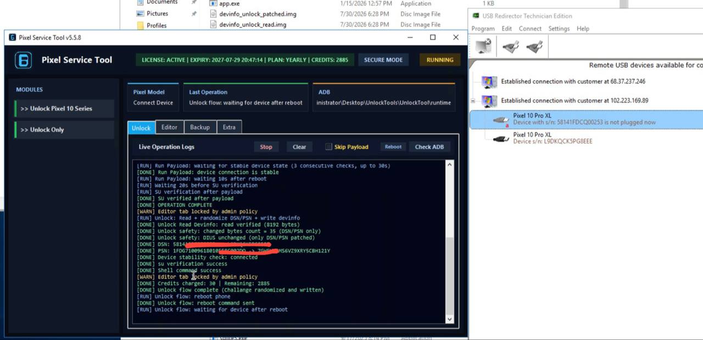Select connection with customer at 102.223.169.89

click(x=574, y=100)
